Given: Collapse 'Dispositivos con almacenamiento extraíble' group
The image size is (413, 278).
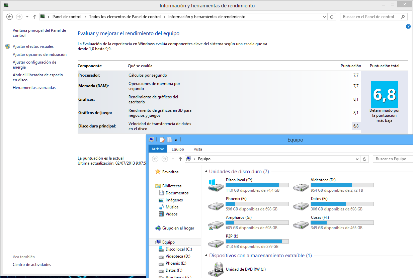Looking at the screenshot, I should click(206, 256).
